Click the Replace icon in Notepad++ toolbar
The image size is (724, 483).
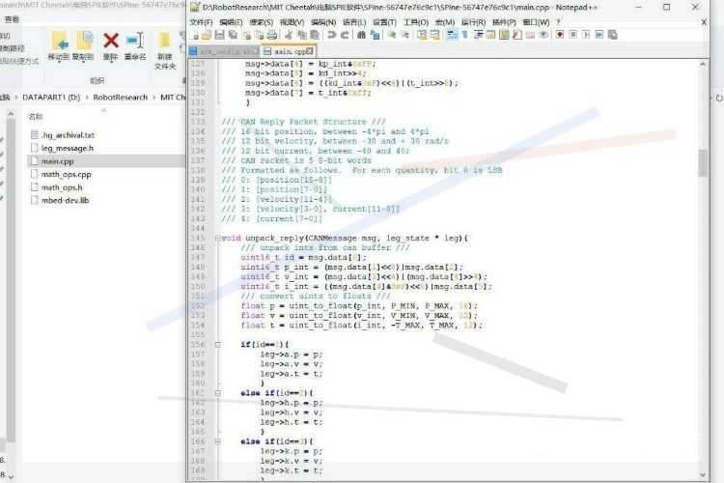375,35
